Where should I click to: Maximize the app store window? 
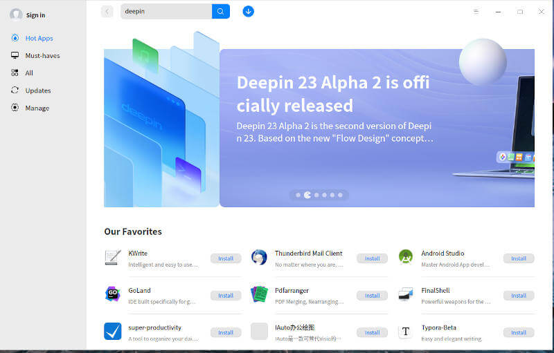pos(520,12)
